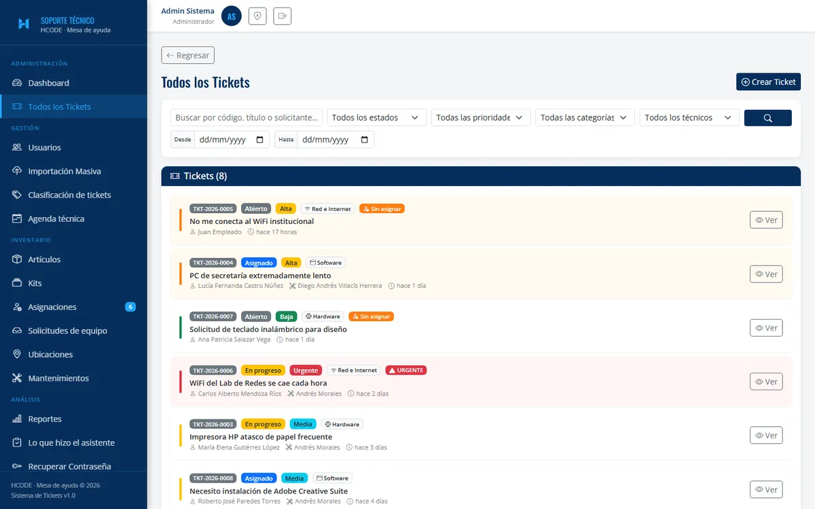Click the shield security icon button

coord(257,16)
